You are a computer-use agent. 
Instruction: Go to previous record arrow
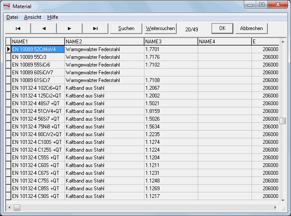43,28
